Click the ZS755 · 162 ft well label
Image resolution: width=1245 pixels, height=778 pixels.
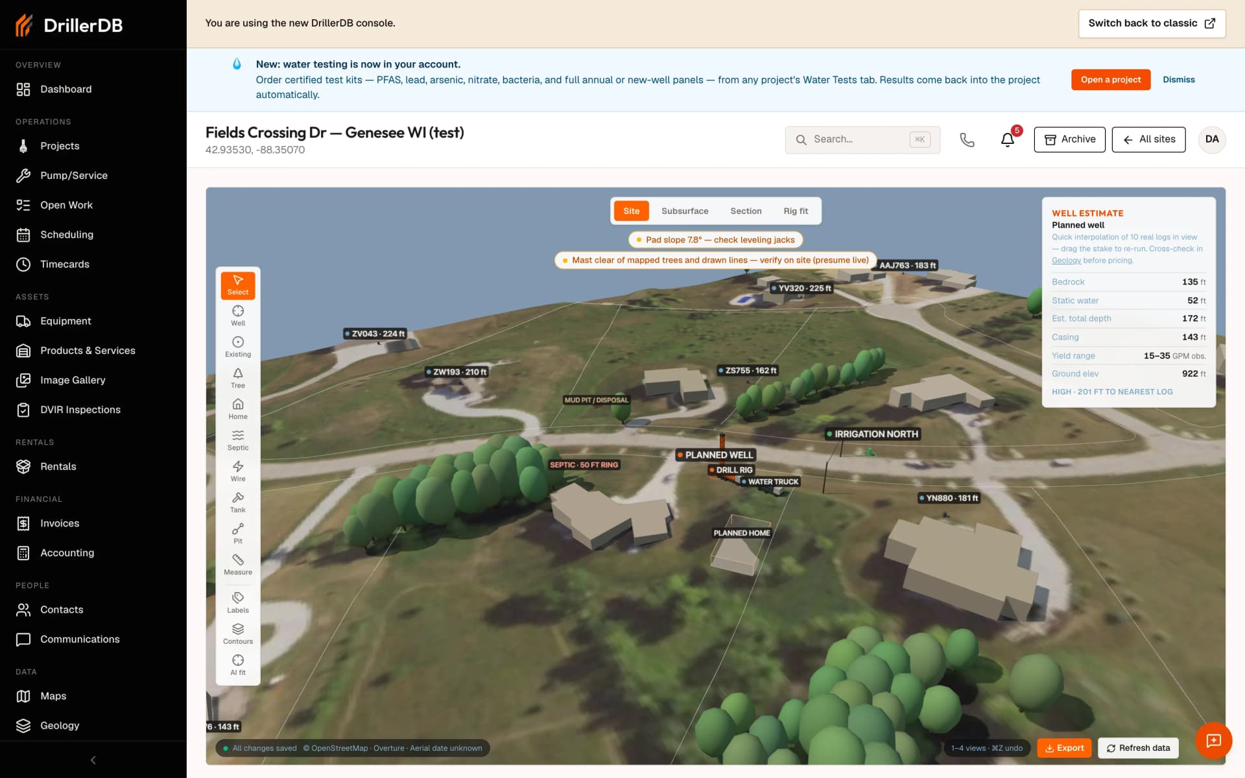tap(747, 371)
